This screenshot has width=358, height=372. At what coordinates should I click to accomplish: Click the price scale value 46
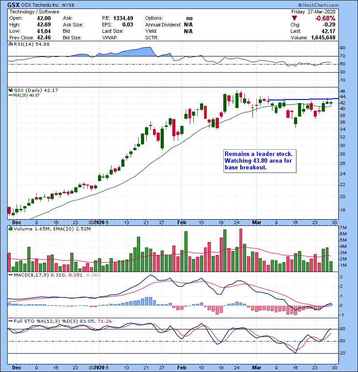342,91
